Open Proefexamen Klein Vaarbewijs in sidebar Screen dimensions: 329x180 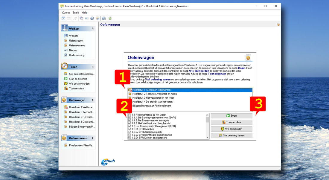[81, 145]
